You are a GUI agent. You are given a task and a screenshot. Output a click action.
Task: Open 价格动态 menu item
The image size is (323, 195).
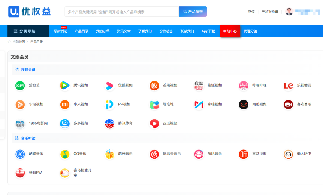(166, 31)
